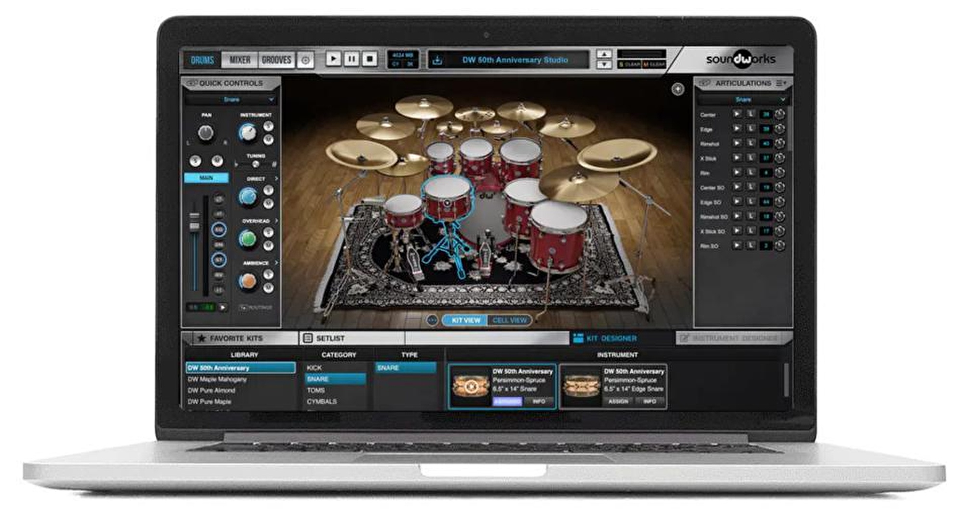Viewport: 962px width, 511px height.
Task: Click the preset up arrow button
Action: 604,54
